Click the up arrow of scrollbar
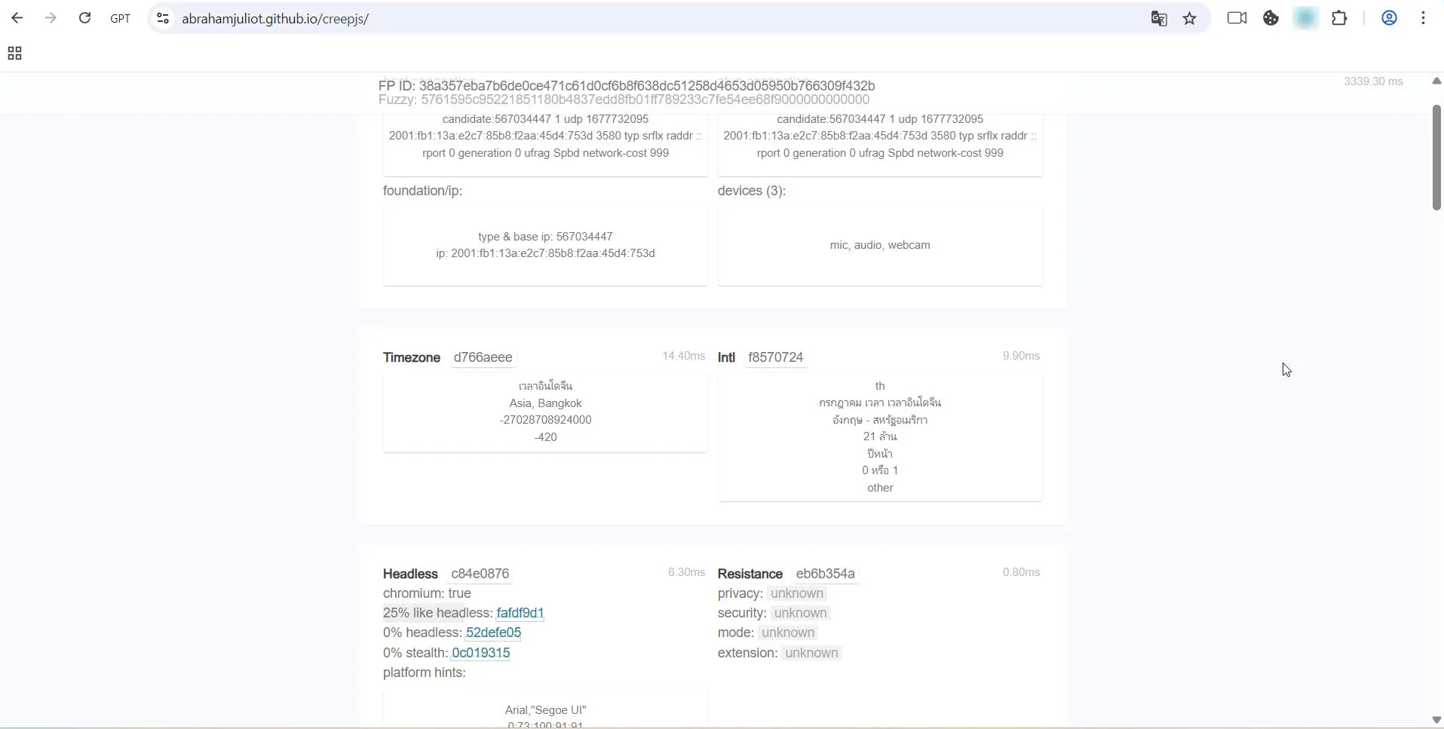The height and width of the screenshot is (729, 1444). (1436, 81)
